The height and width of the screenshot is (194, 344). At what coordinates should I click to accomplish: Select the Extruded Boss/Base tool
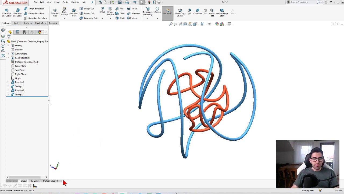coord(6,12)
